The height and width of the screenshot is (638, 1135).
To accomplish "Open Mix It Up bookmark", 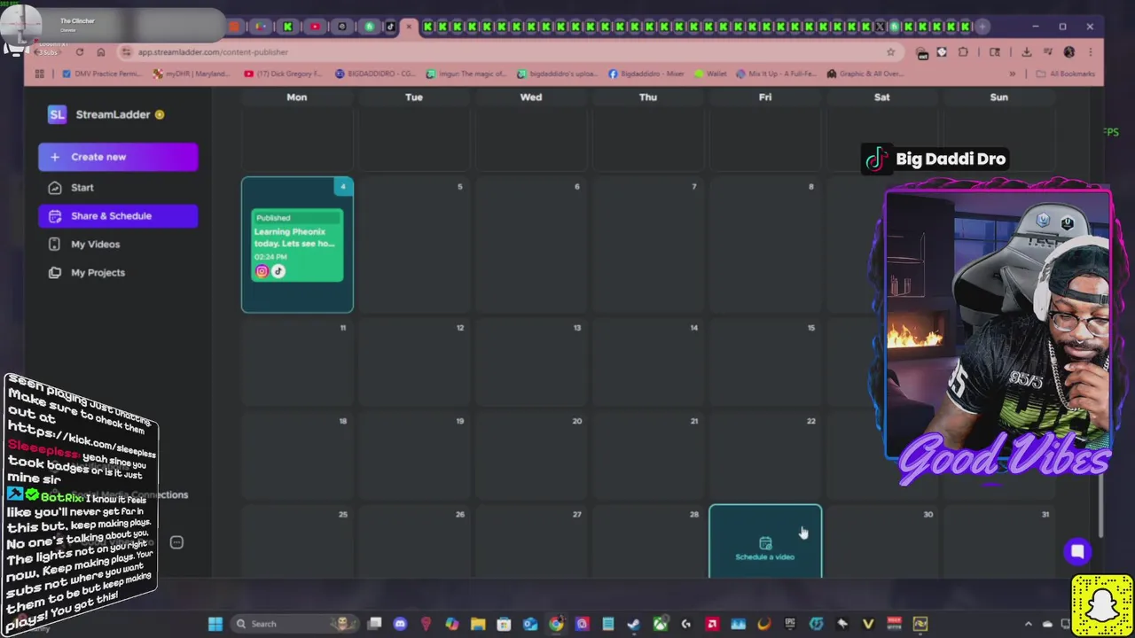I will [x=777, y=74].
